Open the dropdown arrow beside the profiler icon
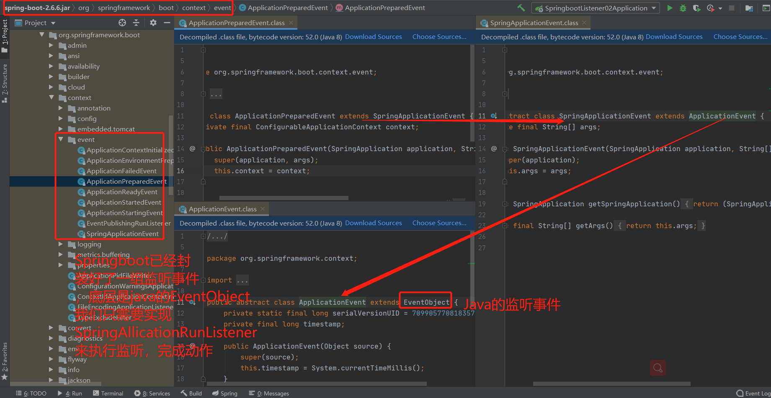This screenshot has height=398, width=771. (720, 8)
